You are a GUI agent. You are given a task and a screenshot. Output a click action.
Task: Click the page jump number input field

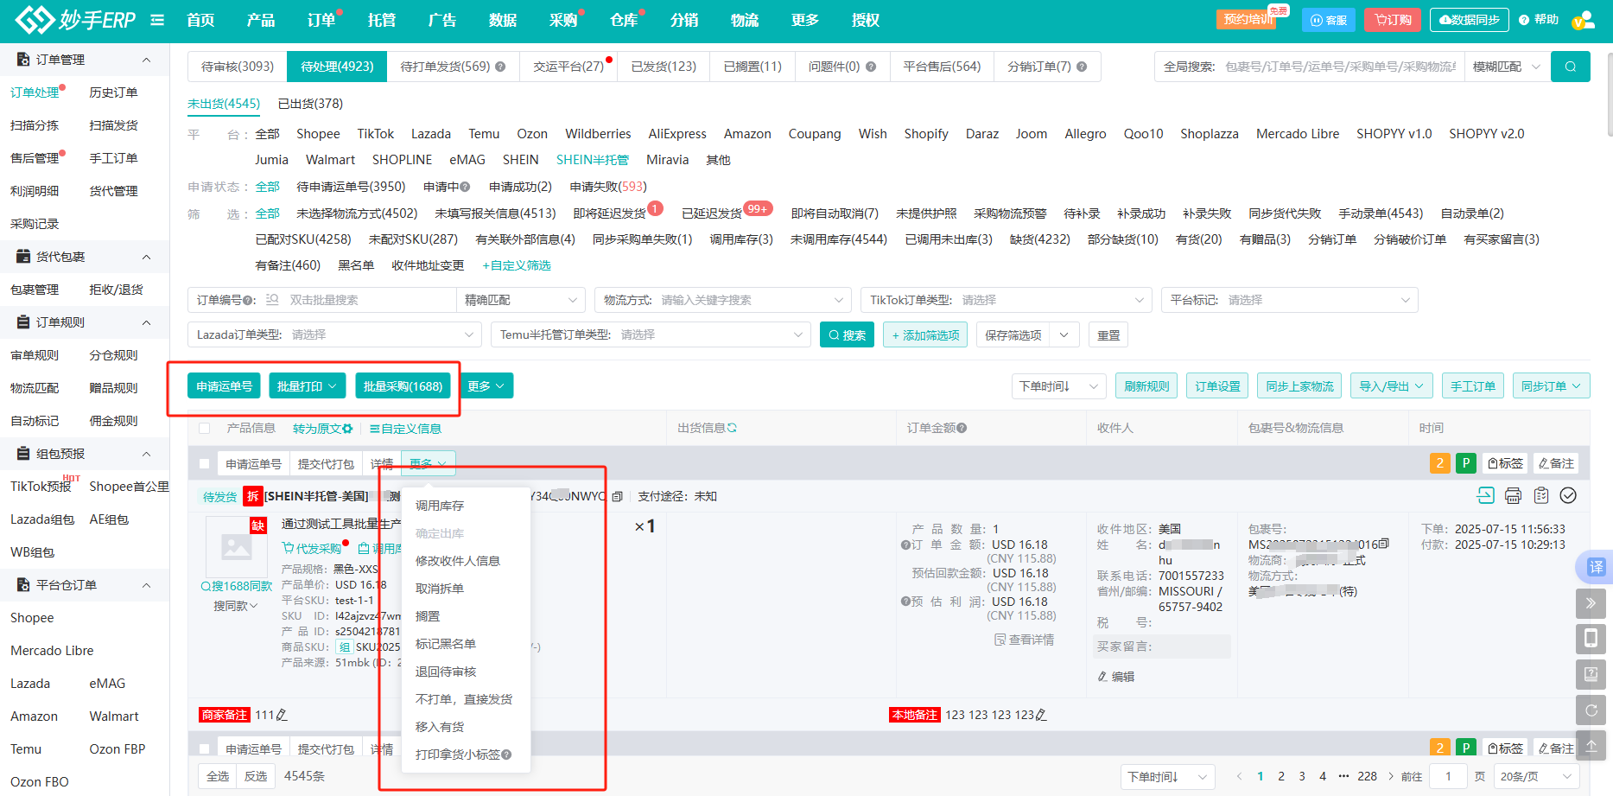[x=1448, y=776]
